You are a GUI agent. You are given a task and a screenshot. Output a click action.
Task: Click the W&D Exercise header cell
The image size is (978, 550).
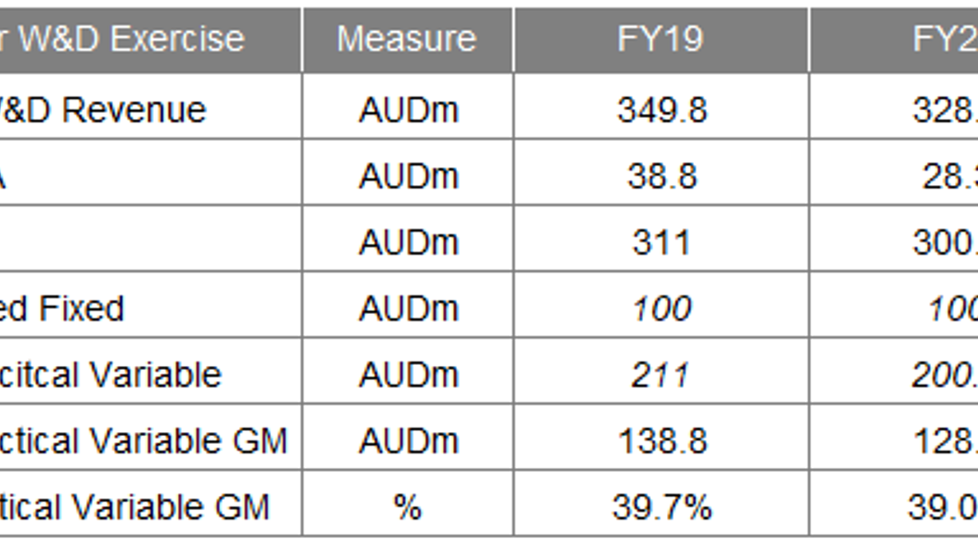click(x=150, y=40)
